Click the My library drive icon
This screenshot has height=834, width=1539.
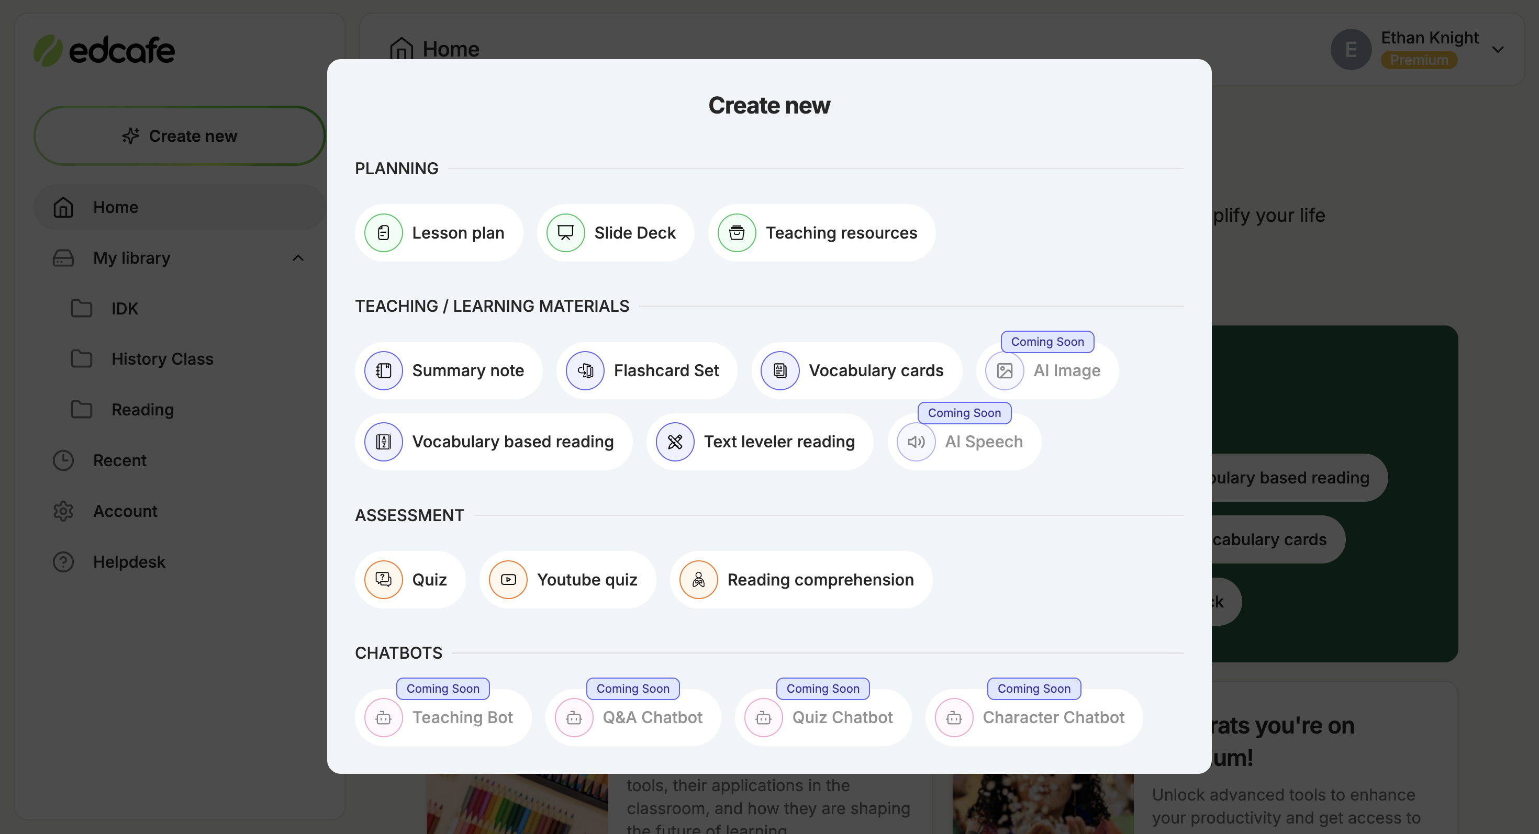pyautogui.click(x=63, y=258)
